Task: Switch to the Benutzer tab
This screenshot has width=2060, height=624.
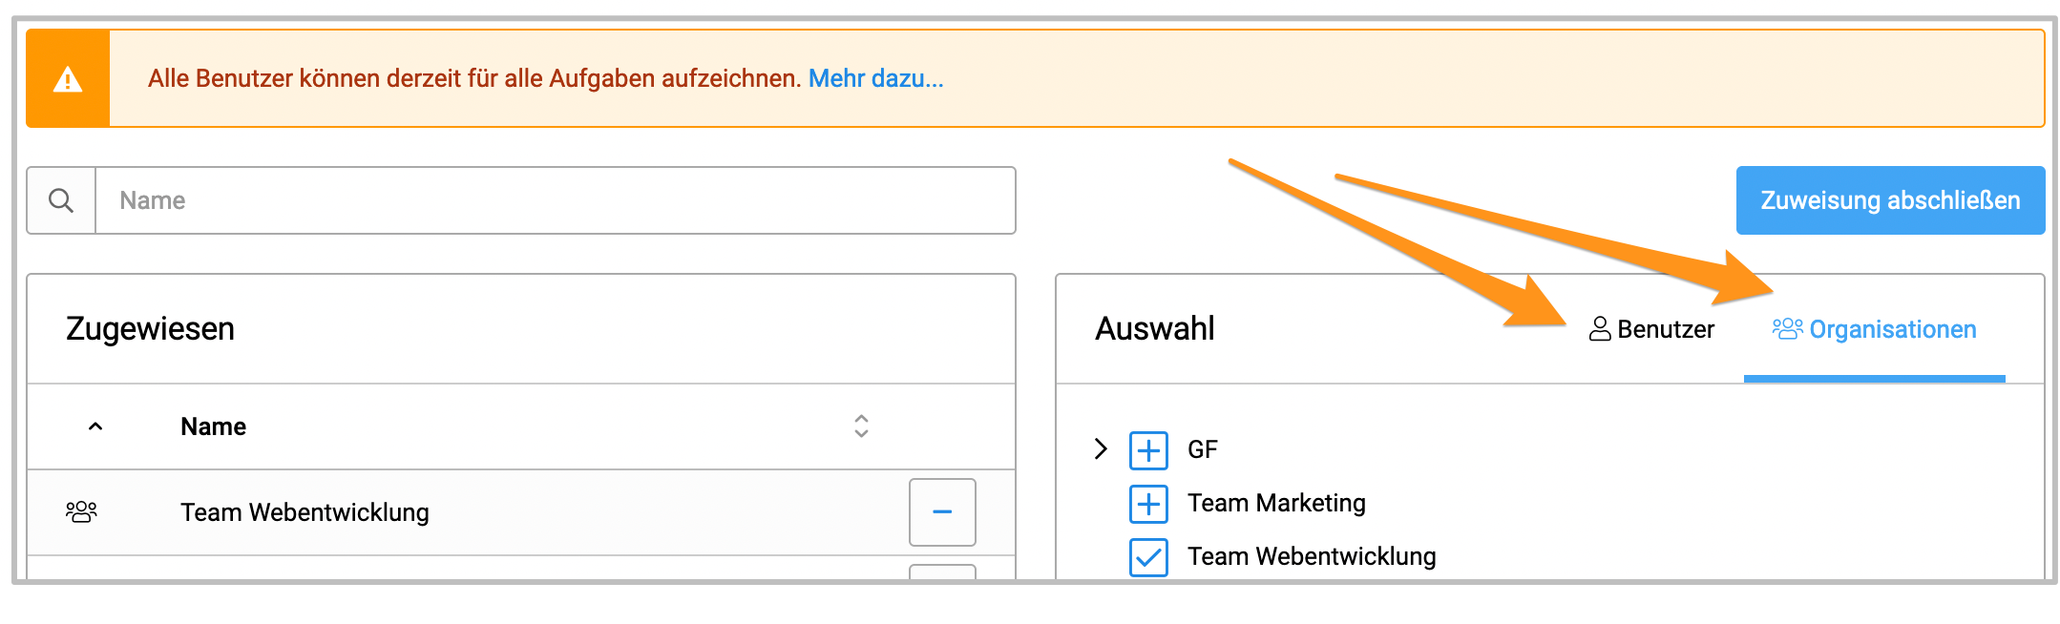Action: click(x=1651, y=329)
